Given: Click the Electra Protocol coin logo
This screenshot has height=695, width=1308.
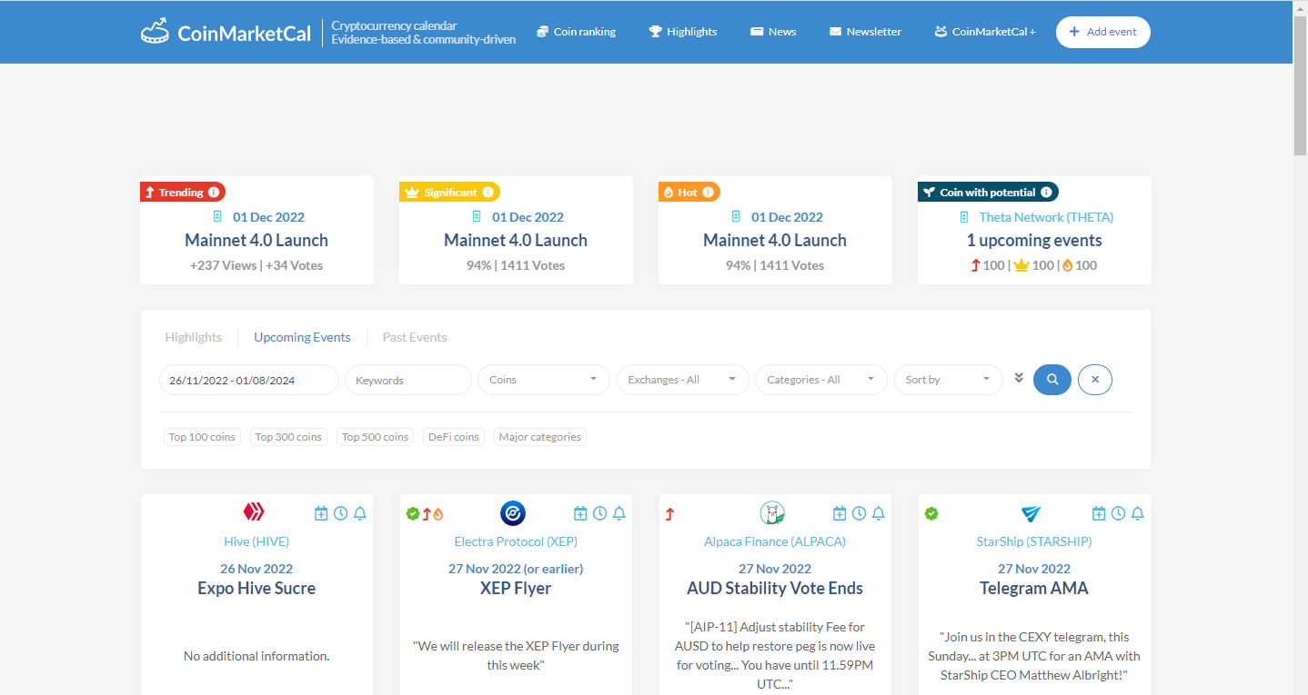Looking at the screenshot, I should coord(513,513).
